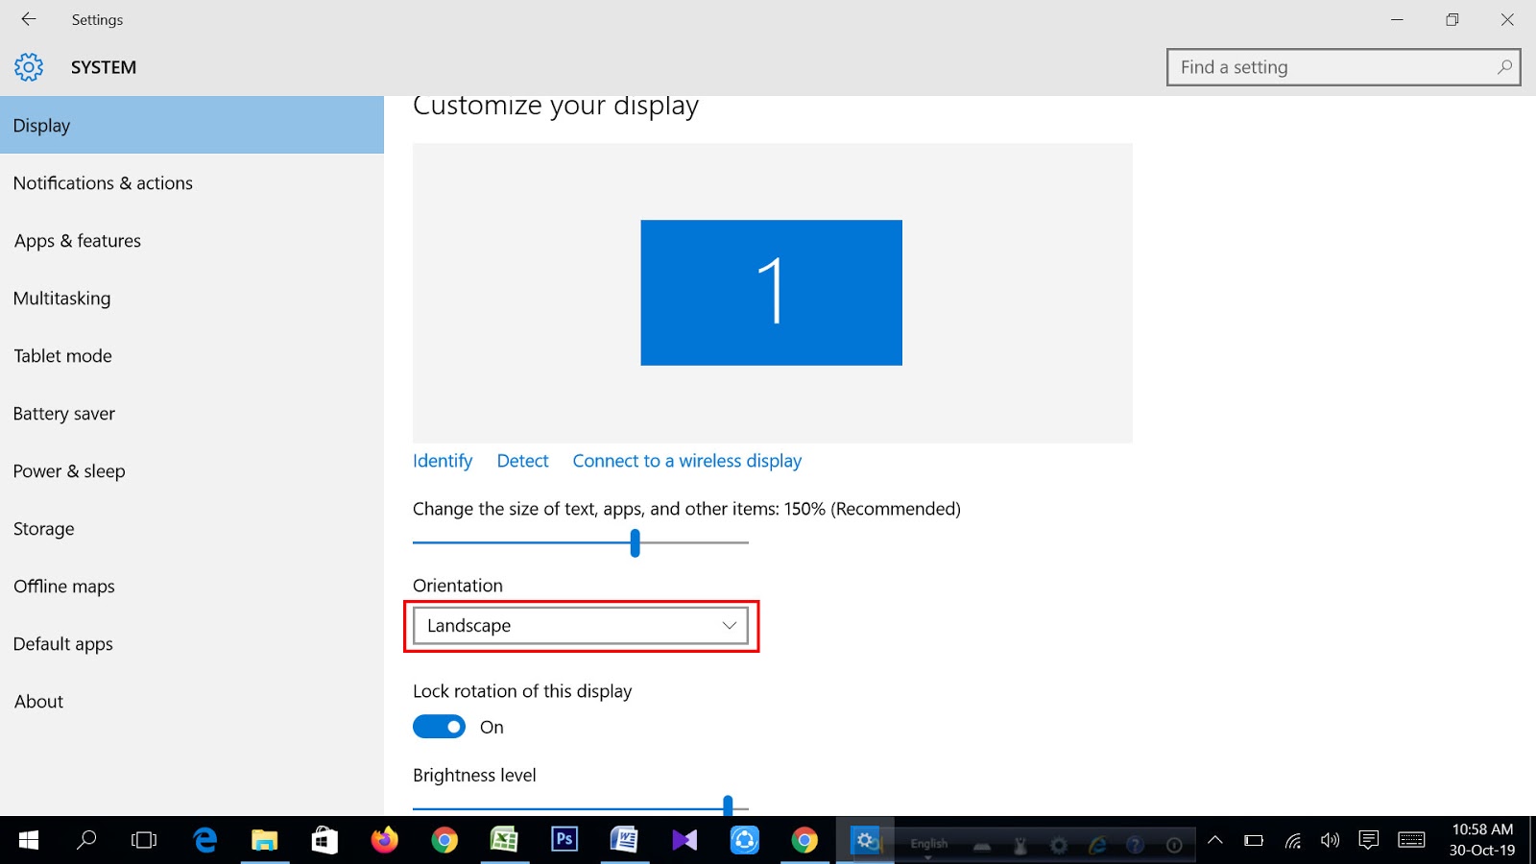This screenshot has height=864, width=1536.
Task: Open Photoshop from the taskbar
Action: tap(564, 840)
